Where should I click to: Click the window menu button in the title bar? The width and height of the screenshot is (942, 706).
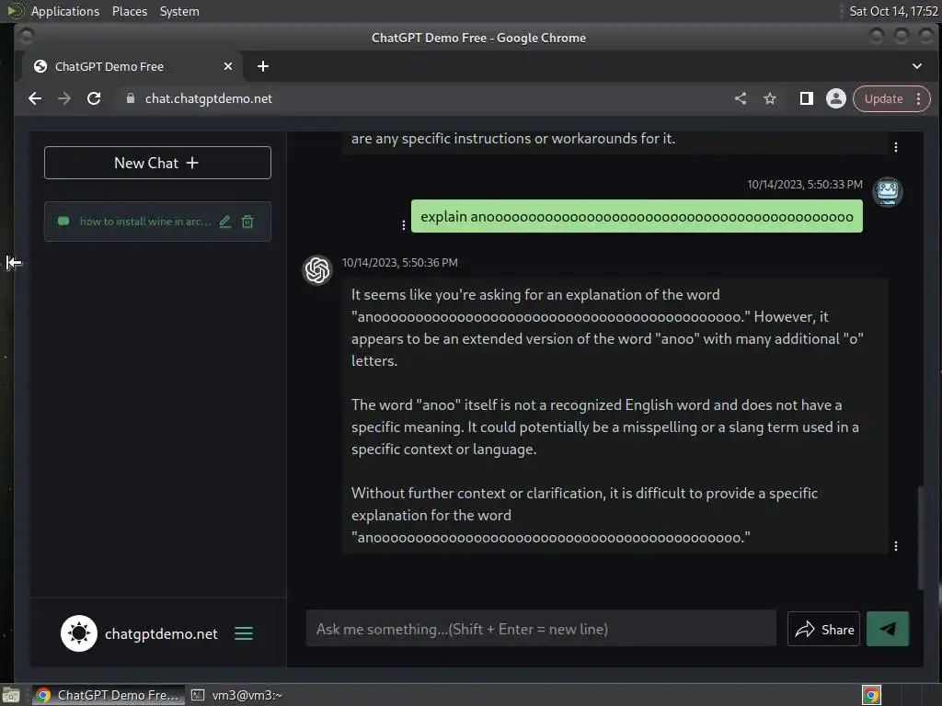pyautogui.click(x=26, y=37)
